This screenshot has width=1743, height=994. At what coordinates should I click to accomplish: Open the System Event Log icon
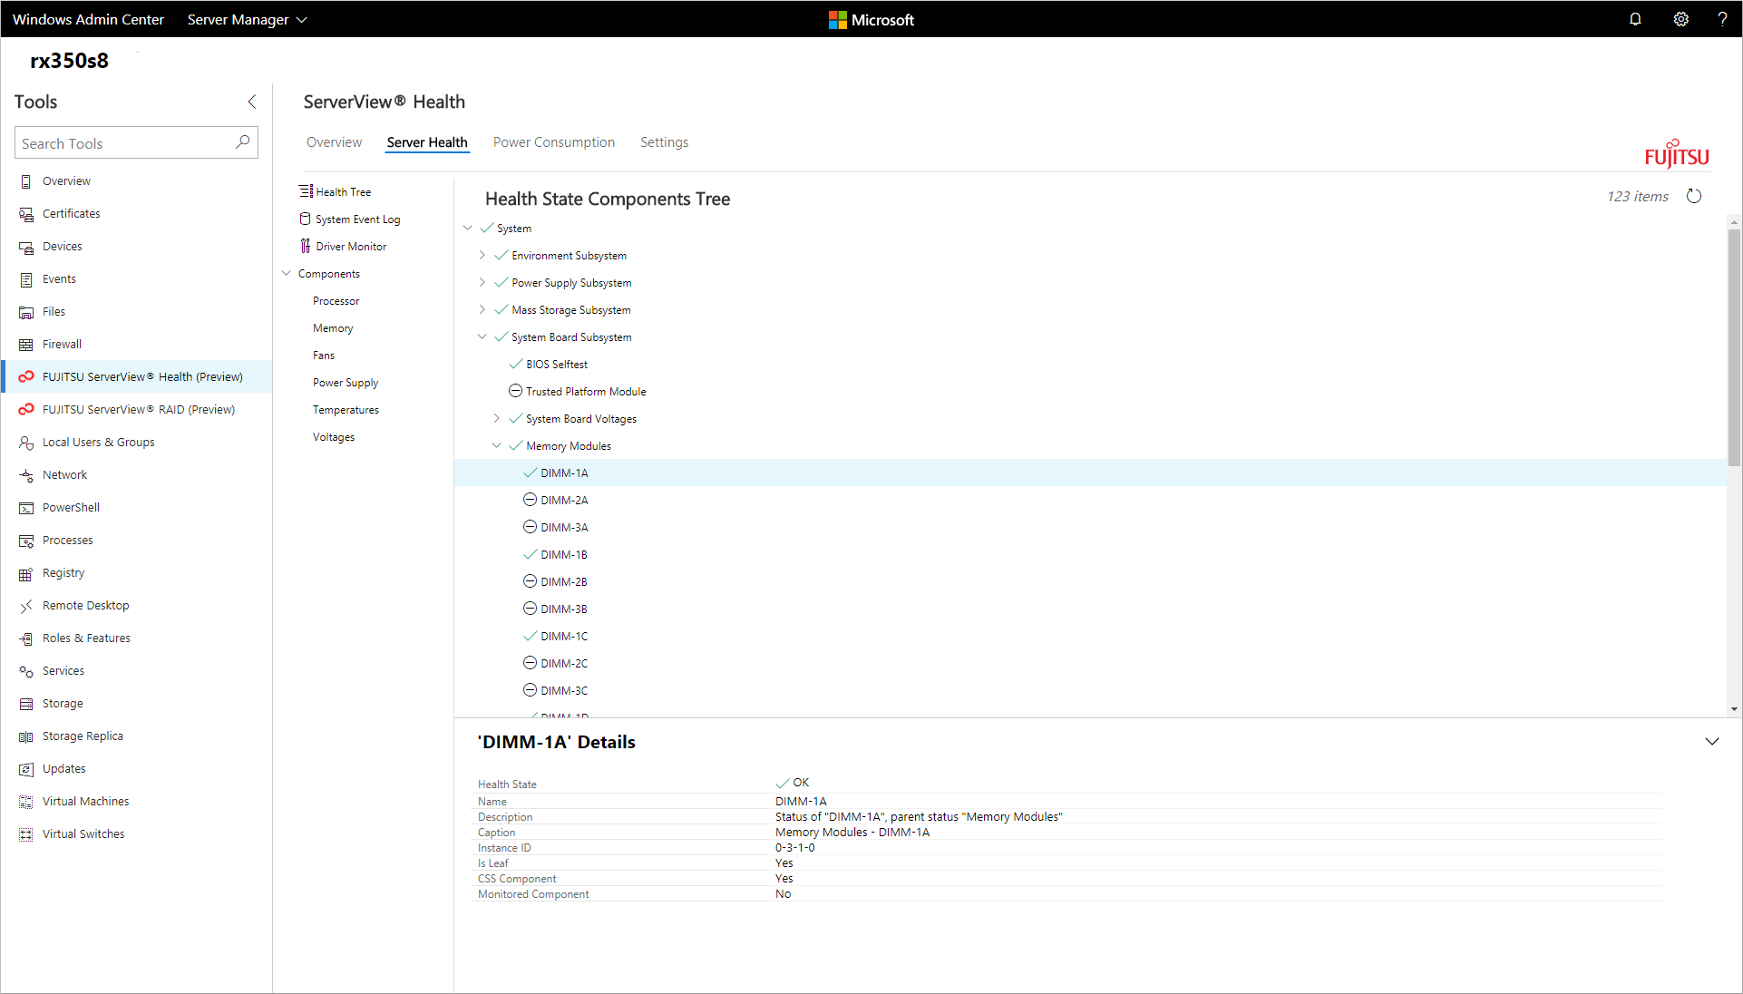pyautogui.click(x=303, y=218)
